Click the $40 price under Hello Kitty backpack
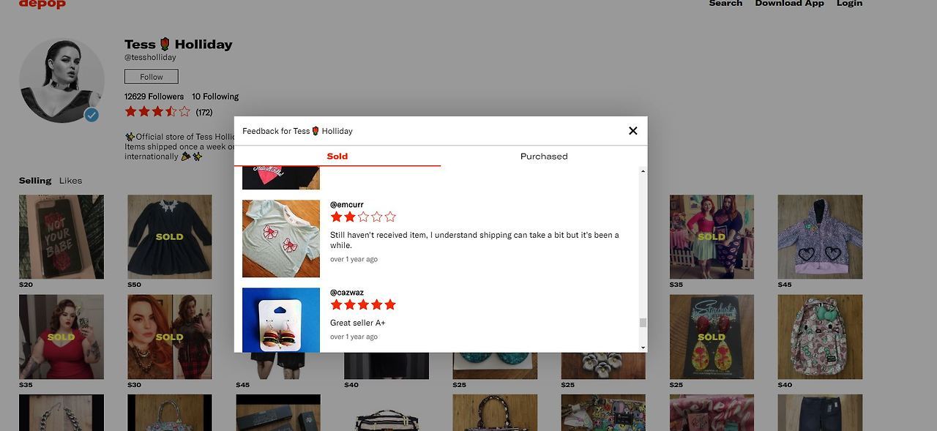937x431 pixels. coord(784,385)
